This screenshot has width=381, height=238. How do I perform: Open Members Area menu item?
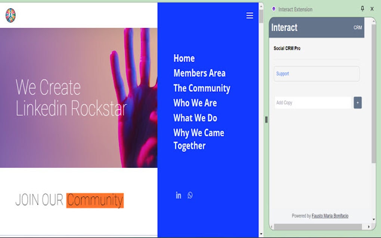[x=199, y=73]
